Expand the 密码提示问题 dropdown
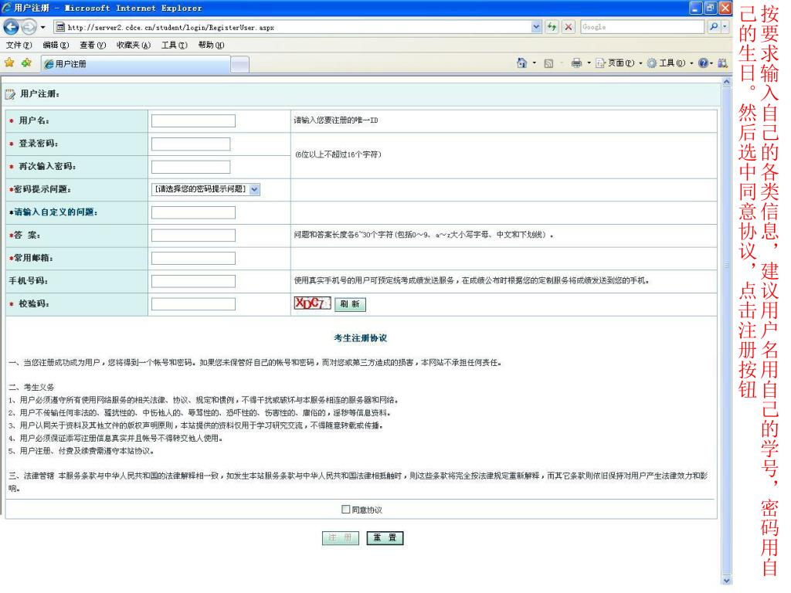 point(255,189)
